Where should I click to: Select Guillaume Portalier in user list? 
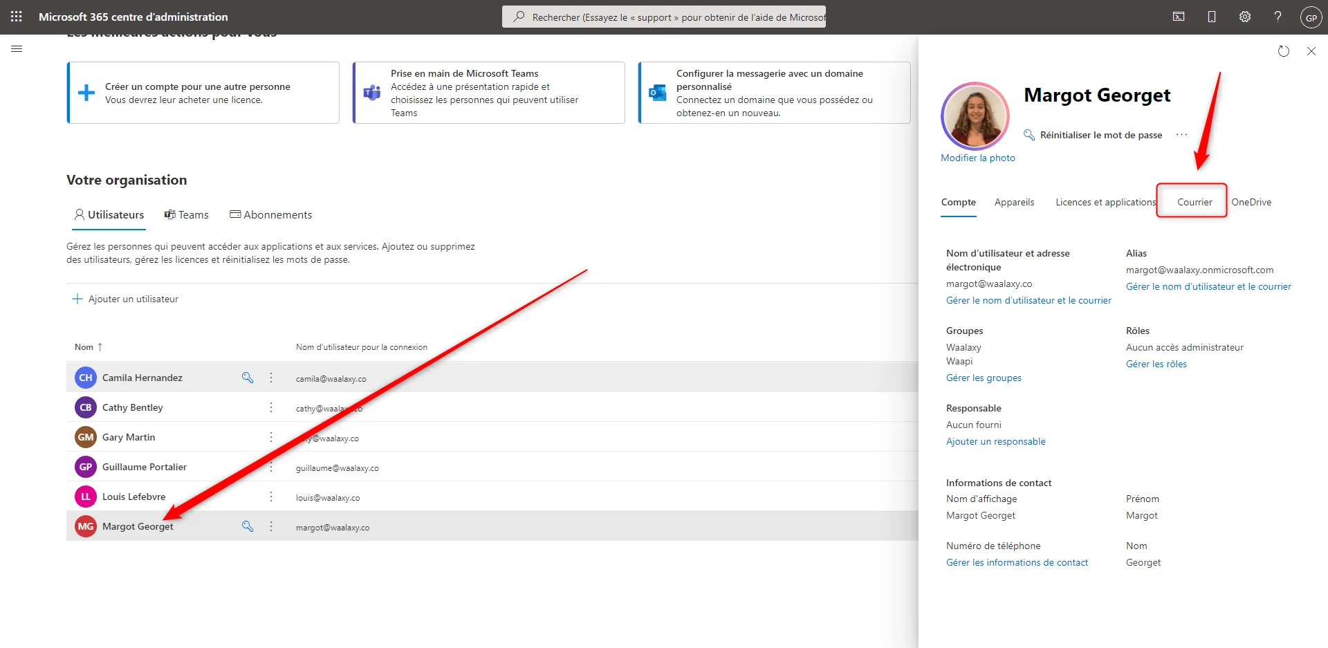145,467
